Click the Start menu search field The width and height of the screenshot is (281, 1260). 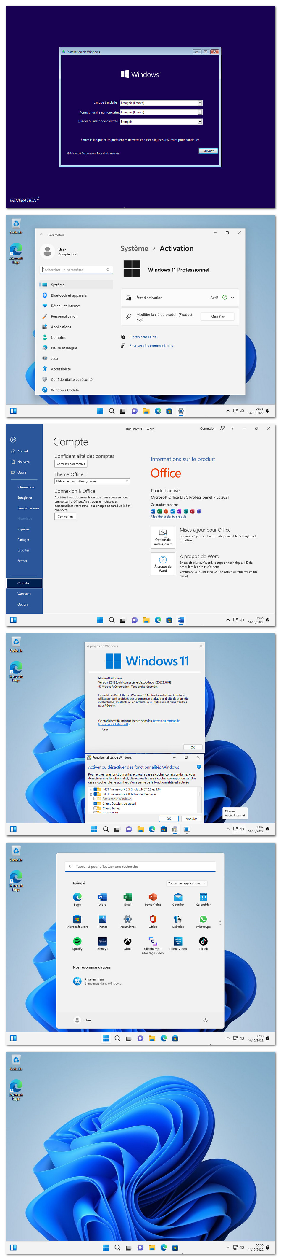point(140,866)
